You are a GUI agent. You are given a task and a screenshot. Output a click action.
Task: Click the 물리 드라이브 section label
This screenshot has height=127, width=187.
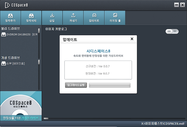(10, 29)
